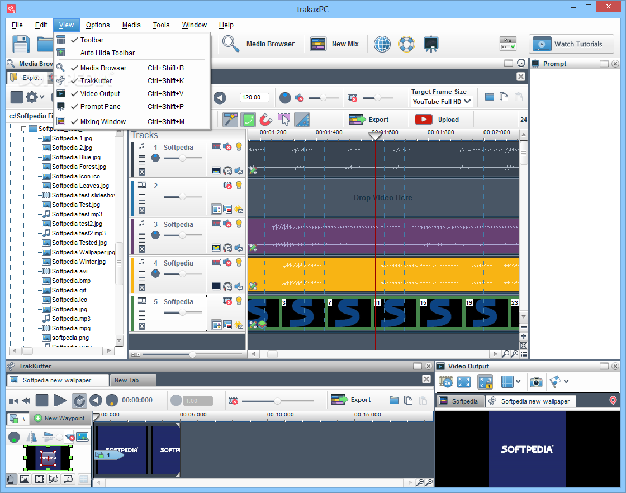This screenshot has height=493, width=626.
Task: Adjust master volume slider in mixer
Action: click(324, 97)
